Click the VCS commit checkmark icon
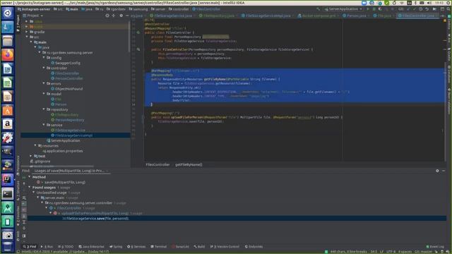Image resolution: width=452 pixels, height=254 pixels. click(x=415, y=9)
